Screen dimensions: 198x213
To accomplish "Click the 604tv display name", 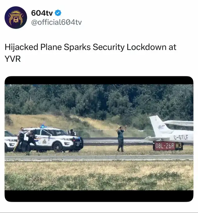I will pyautogui.click(x=42, y=13).
